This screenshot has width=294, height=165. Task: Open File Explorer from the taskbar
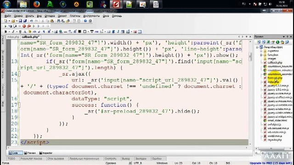[x=23, y=4]
